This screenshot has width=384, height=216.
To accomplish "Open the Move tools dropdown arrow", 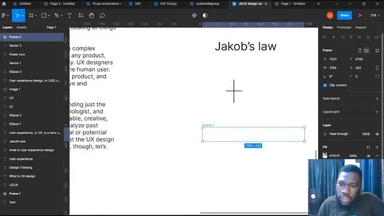I will (x=23, y=16).
